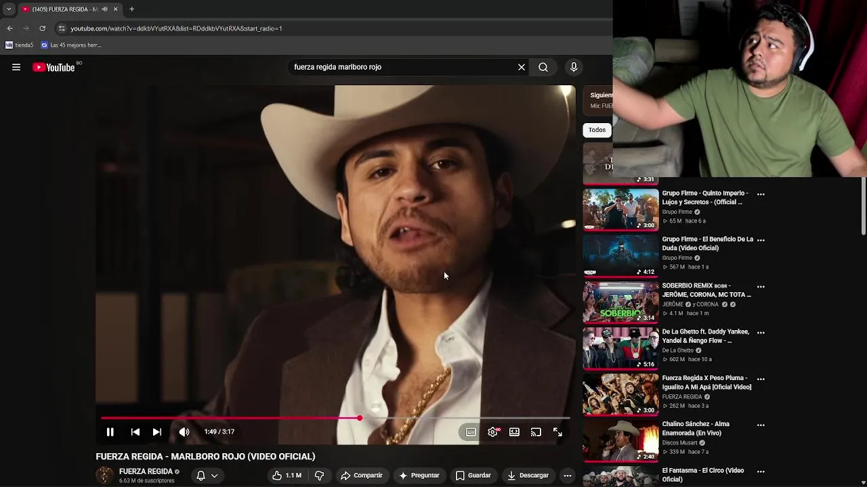The width and height of the screenshot is (867, 487).
Task: Enter full screen mode
Action: 557,432
